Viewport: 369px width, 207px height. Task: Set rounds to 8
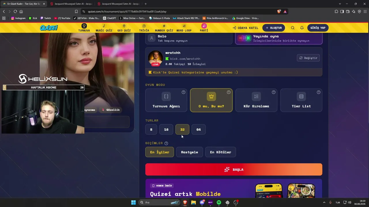click(x=151, y=129)
